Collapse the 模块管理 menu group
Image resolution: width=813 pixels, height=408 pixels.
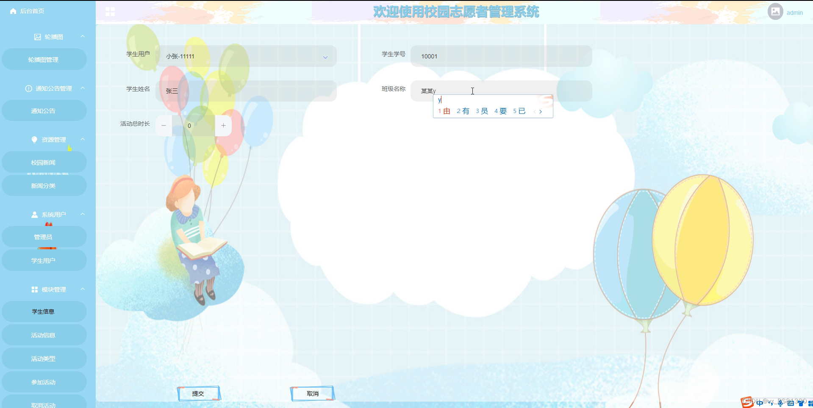click(83, 289)
